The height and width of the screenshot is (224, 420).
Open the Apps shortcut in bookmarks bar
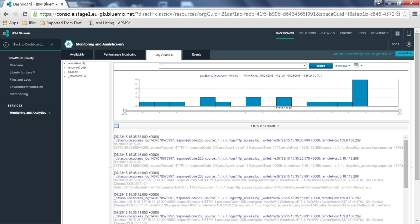coord(10,23)
